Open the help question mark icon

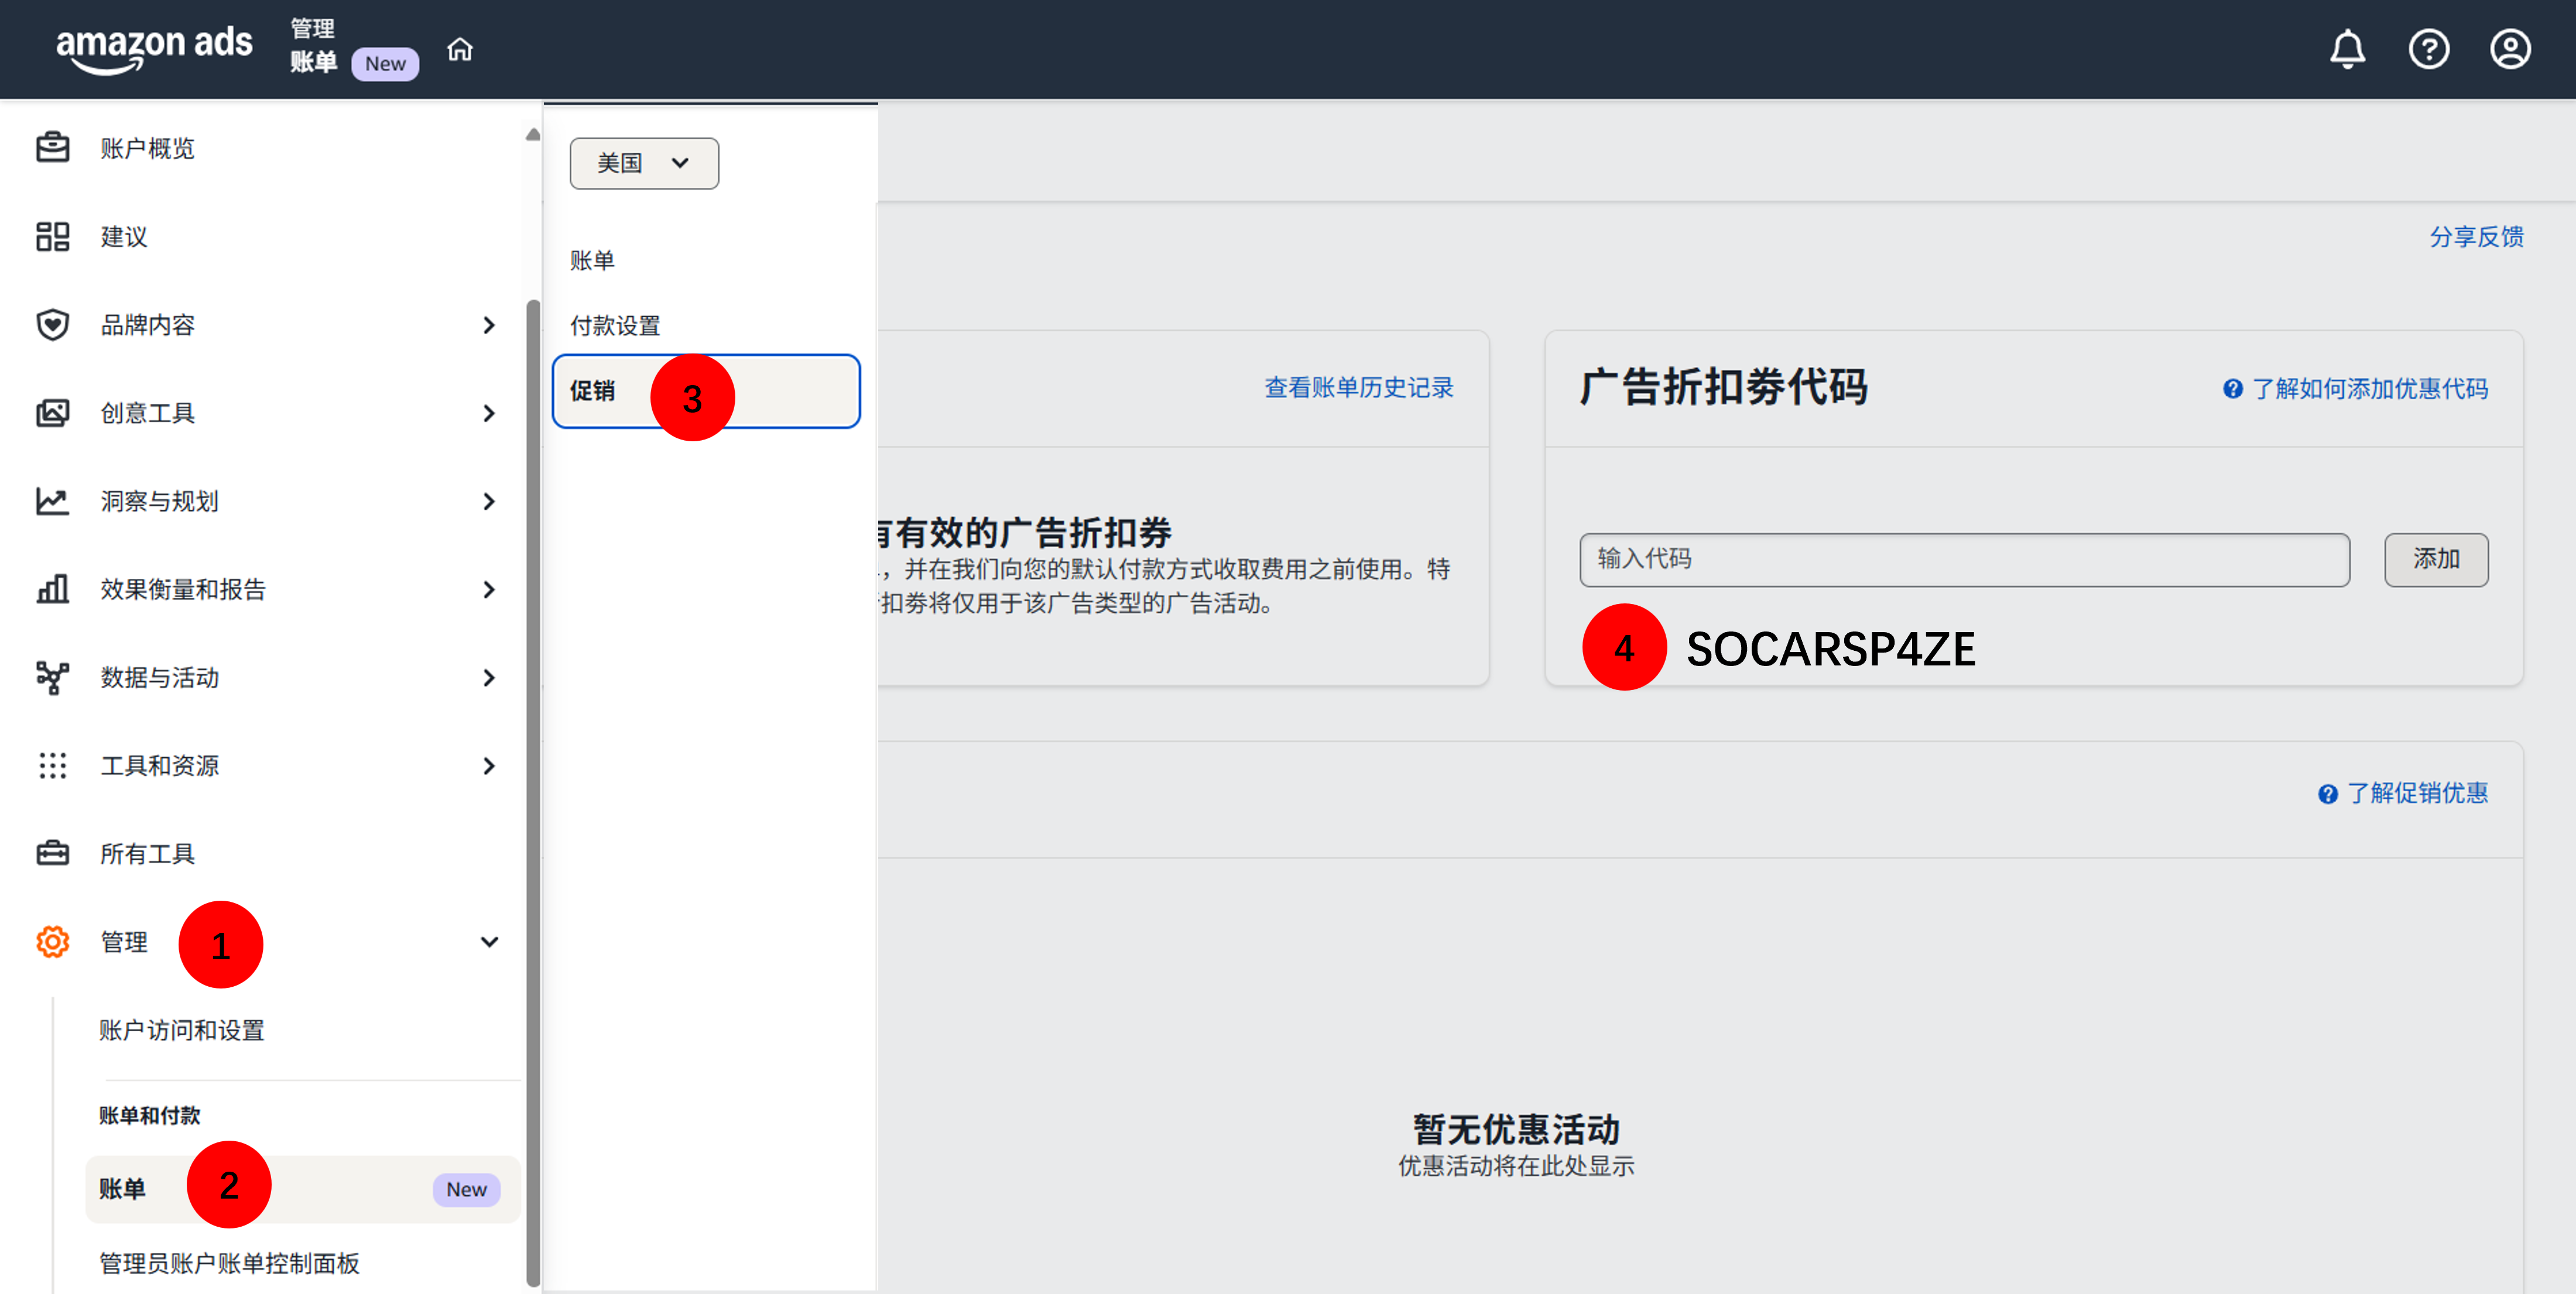point(2428,49)
